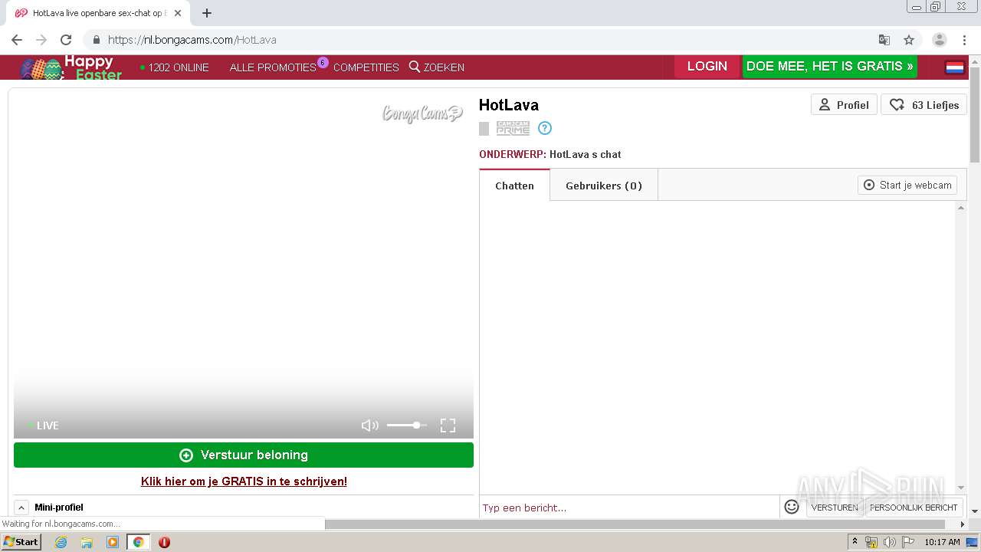Go back to the previous page
The width and height of the screenshot is (981, 552).
(x=17, y=40)
